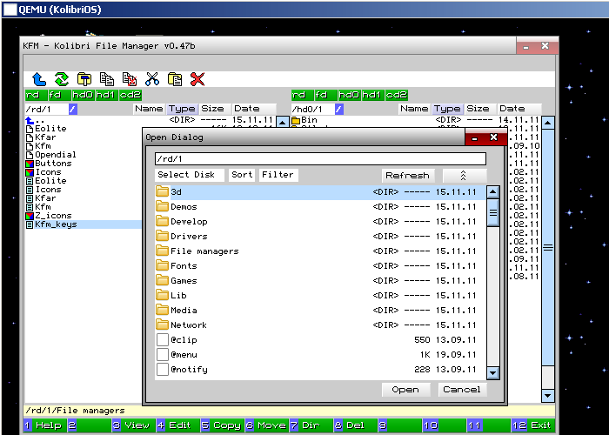Click the Cancel button in dialog
The width and height of the screenshot is (609, 435).
coord(461,389)
